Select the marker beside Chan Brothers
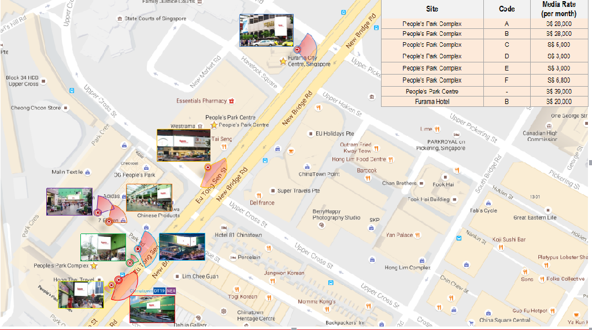Viewport: 592px width, 330px height. pos(421,184)
